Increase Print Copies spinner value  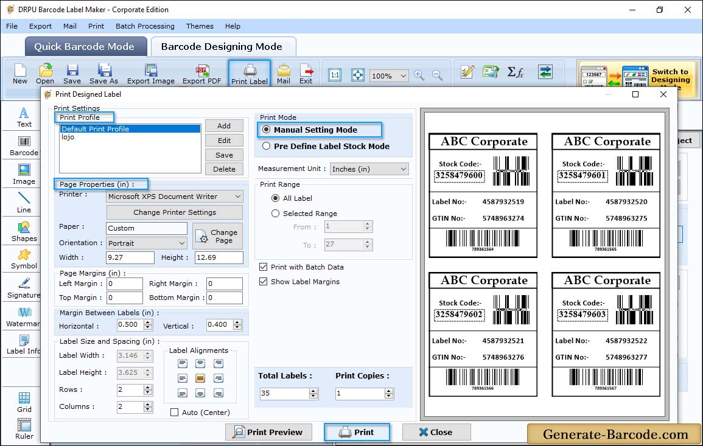click(389, 391)
